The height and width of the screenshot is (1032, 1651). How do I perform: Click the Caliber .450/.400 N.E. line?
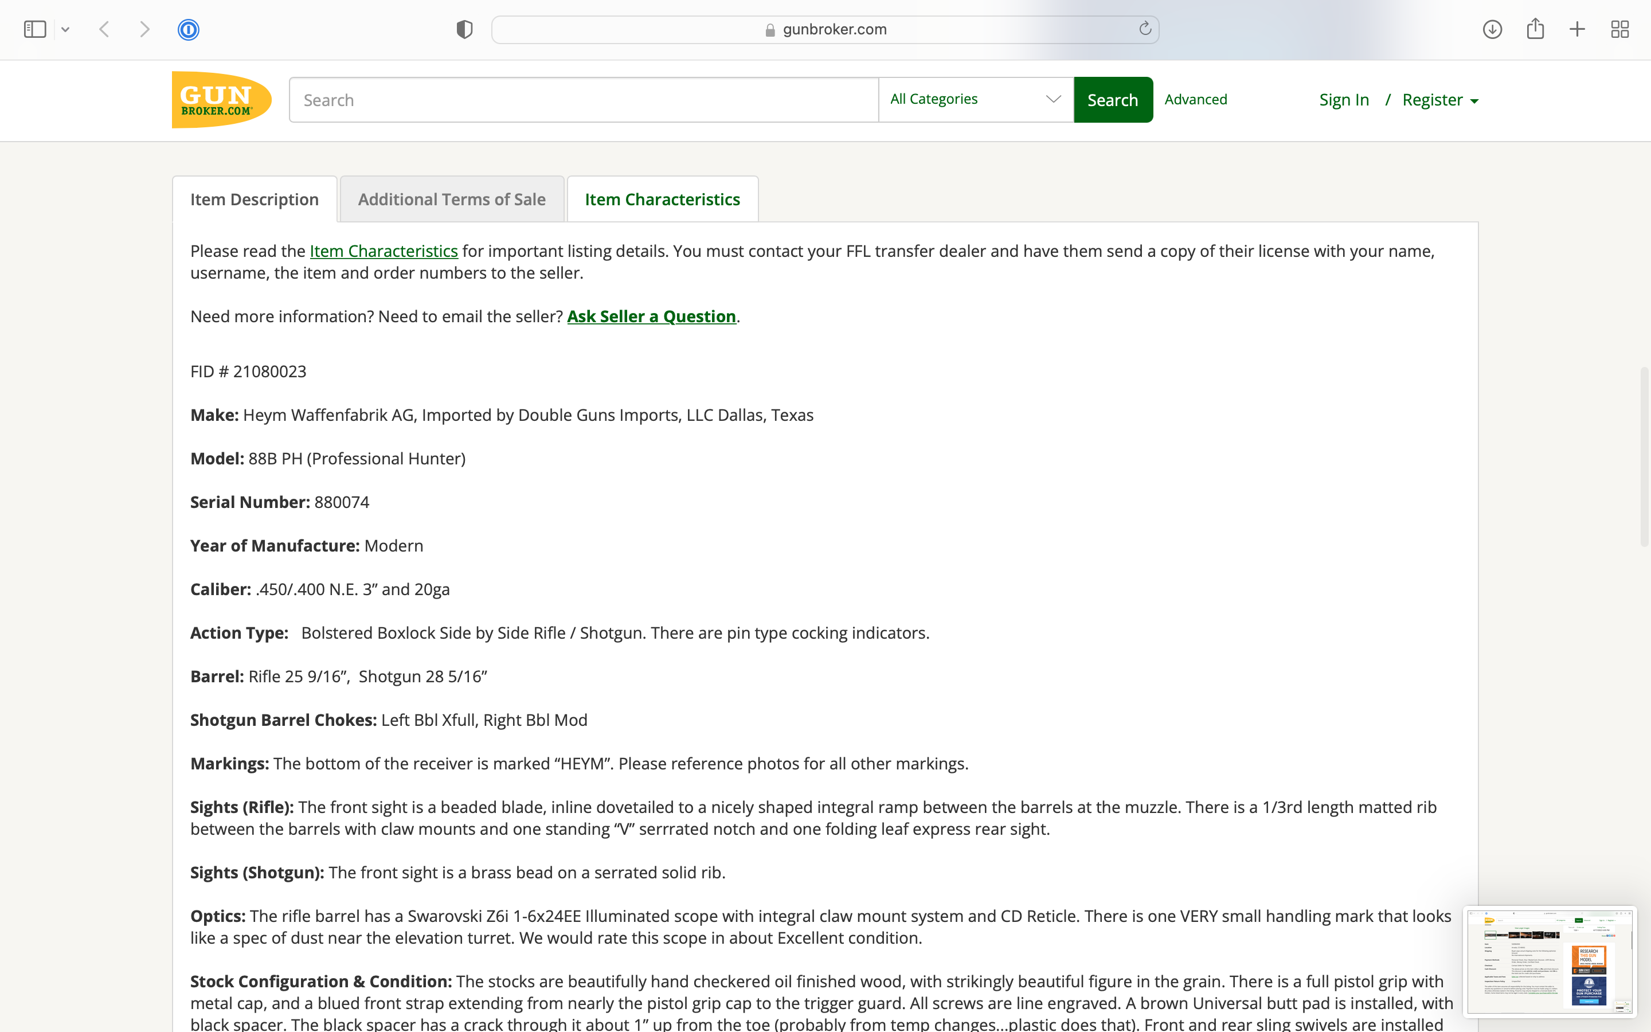click(320, 589)
